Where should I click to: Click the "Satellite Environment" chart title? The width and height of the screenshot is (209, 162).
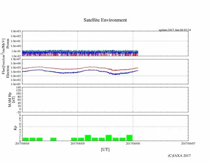pyautogui.click(x=105, y=20)
